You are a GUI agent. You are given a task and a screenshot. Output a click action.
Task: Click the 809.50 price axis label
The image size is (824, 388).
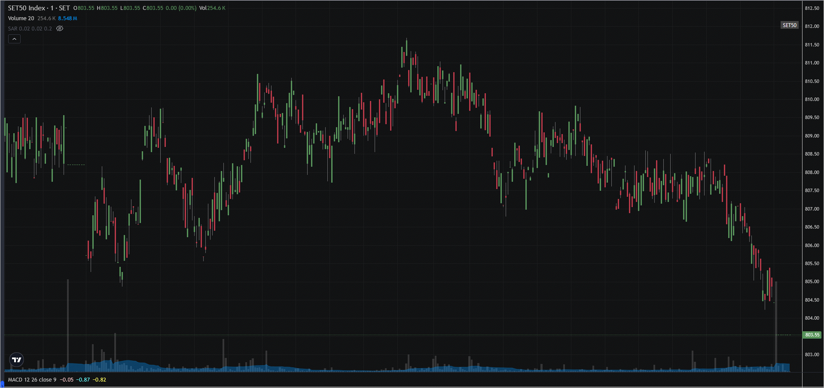[812, 117]
